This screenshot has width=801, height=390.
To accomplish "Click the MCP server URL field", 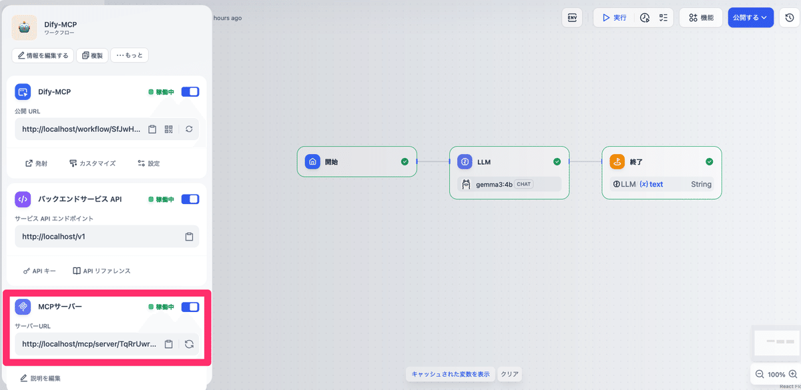I will click(x=107, y=344).
